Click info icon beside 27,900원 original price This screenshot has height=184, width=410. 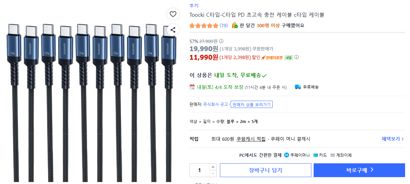[x=221, y=41]
